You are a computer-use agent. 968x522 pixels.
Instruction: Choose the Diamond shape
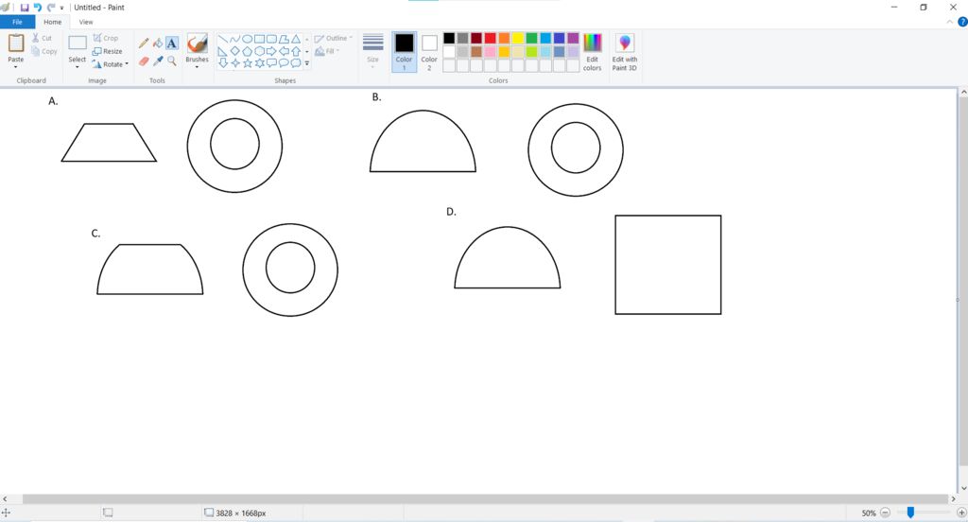coord(234,51)
